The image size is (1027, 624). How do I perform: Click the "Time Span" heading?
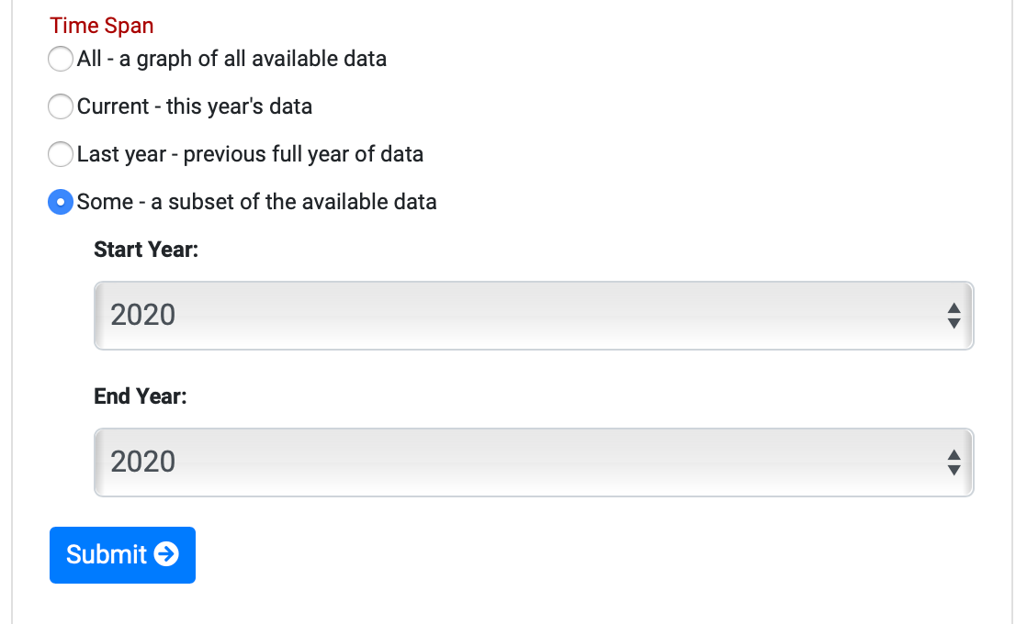(x=101, y=26)
